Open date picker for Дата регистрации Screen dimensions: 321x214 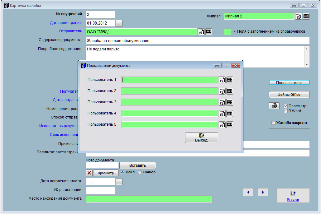(119, 23)
